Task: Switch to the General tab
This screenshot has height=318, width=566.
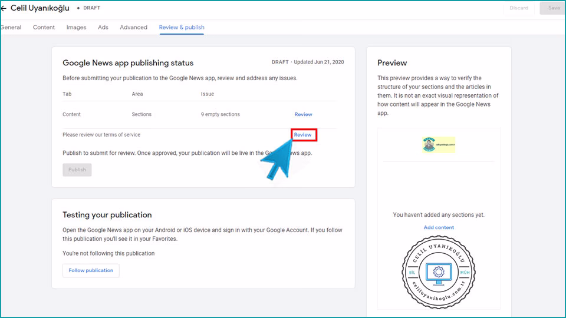Action: 11,27
